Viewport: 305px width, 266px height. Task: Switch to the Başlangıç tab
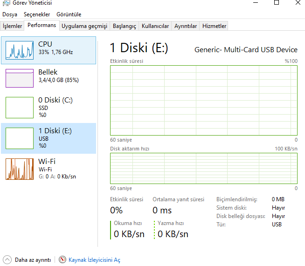click(x=125, y=26)
